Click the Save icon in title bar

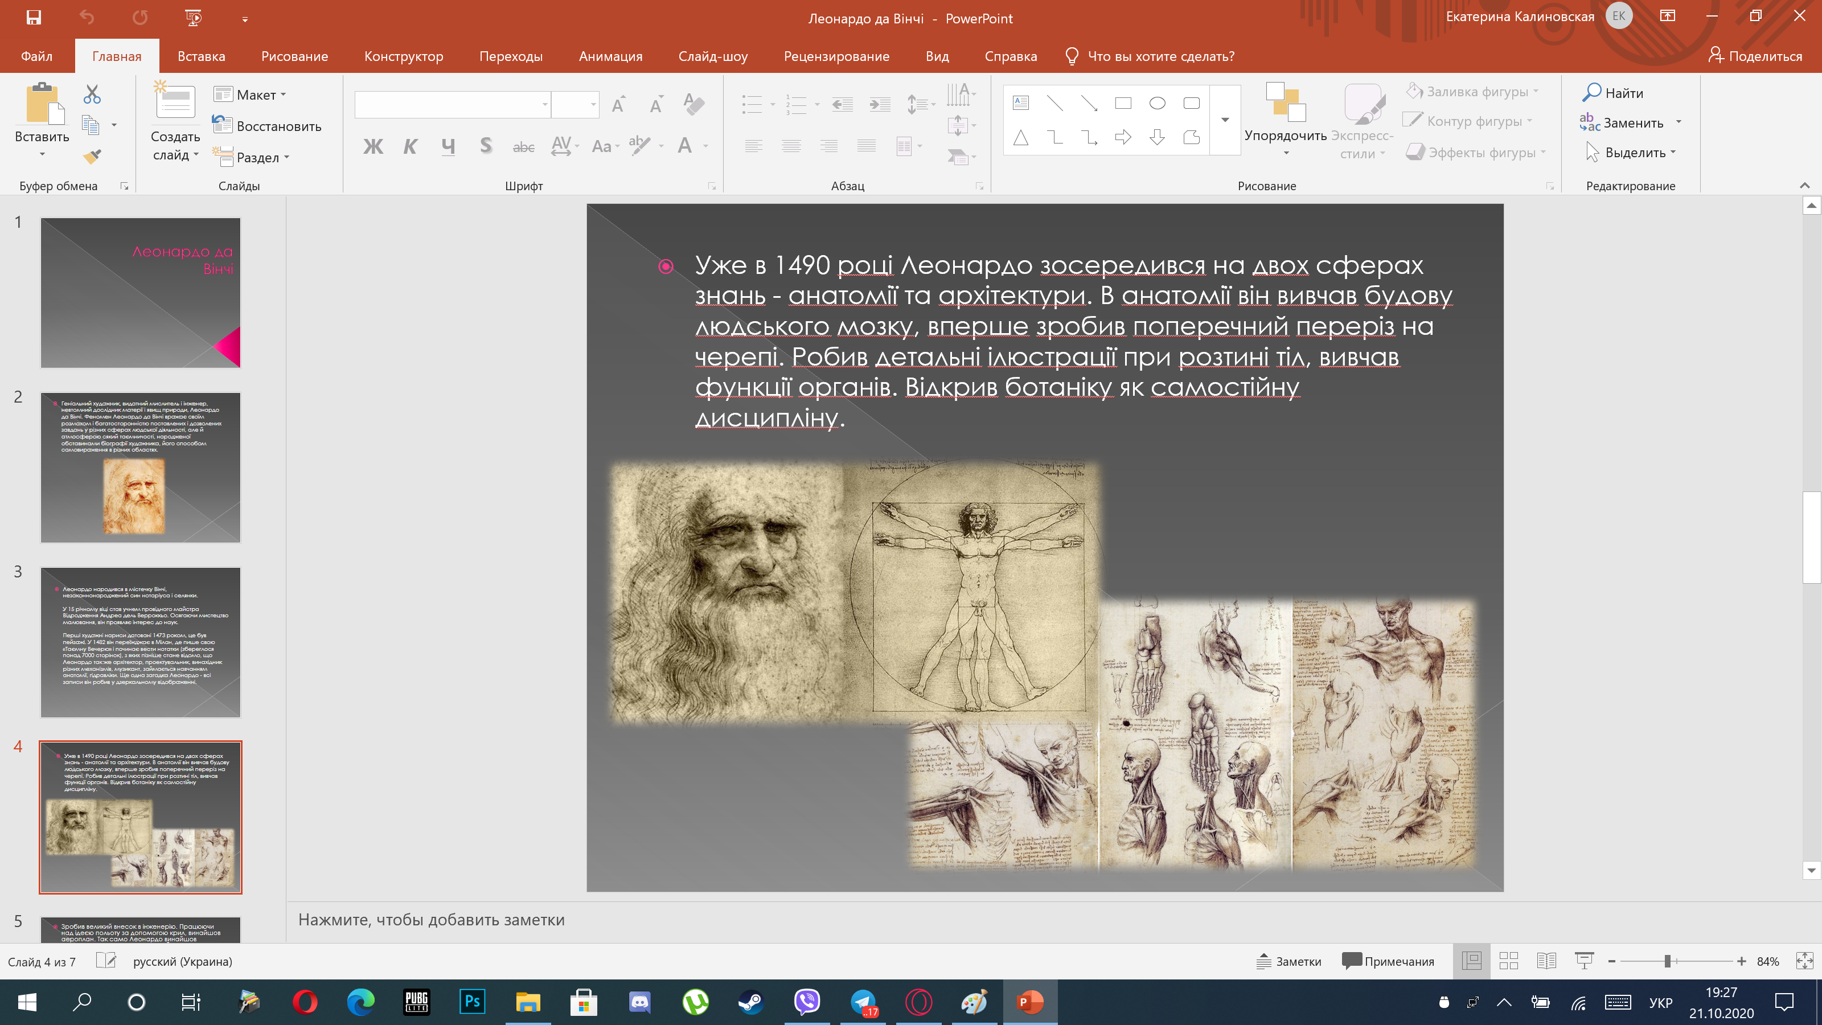[x=33, y=18]
